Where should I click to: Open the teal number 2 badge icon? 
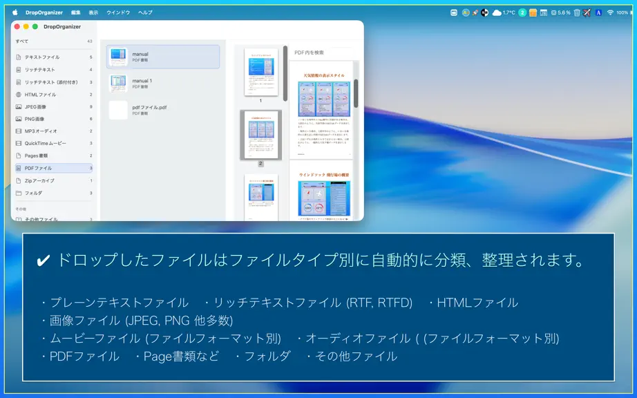[x=522, y=12]
